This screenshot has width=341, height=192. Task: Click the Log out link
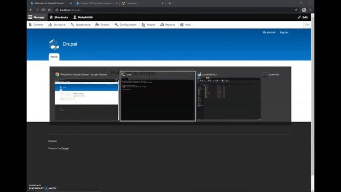pos(284,32)
